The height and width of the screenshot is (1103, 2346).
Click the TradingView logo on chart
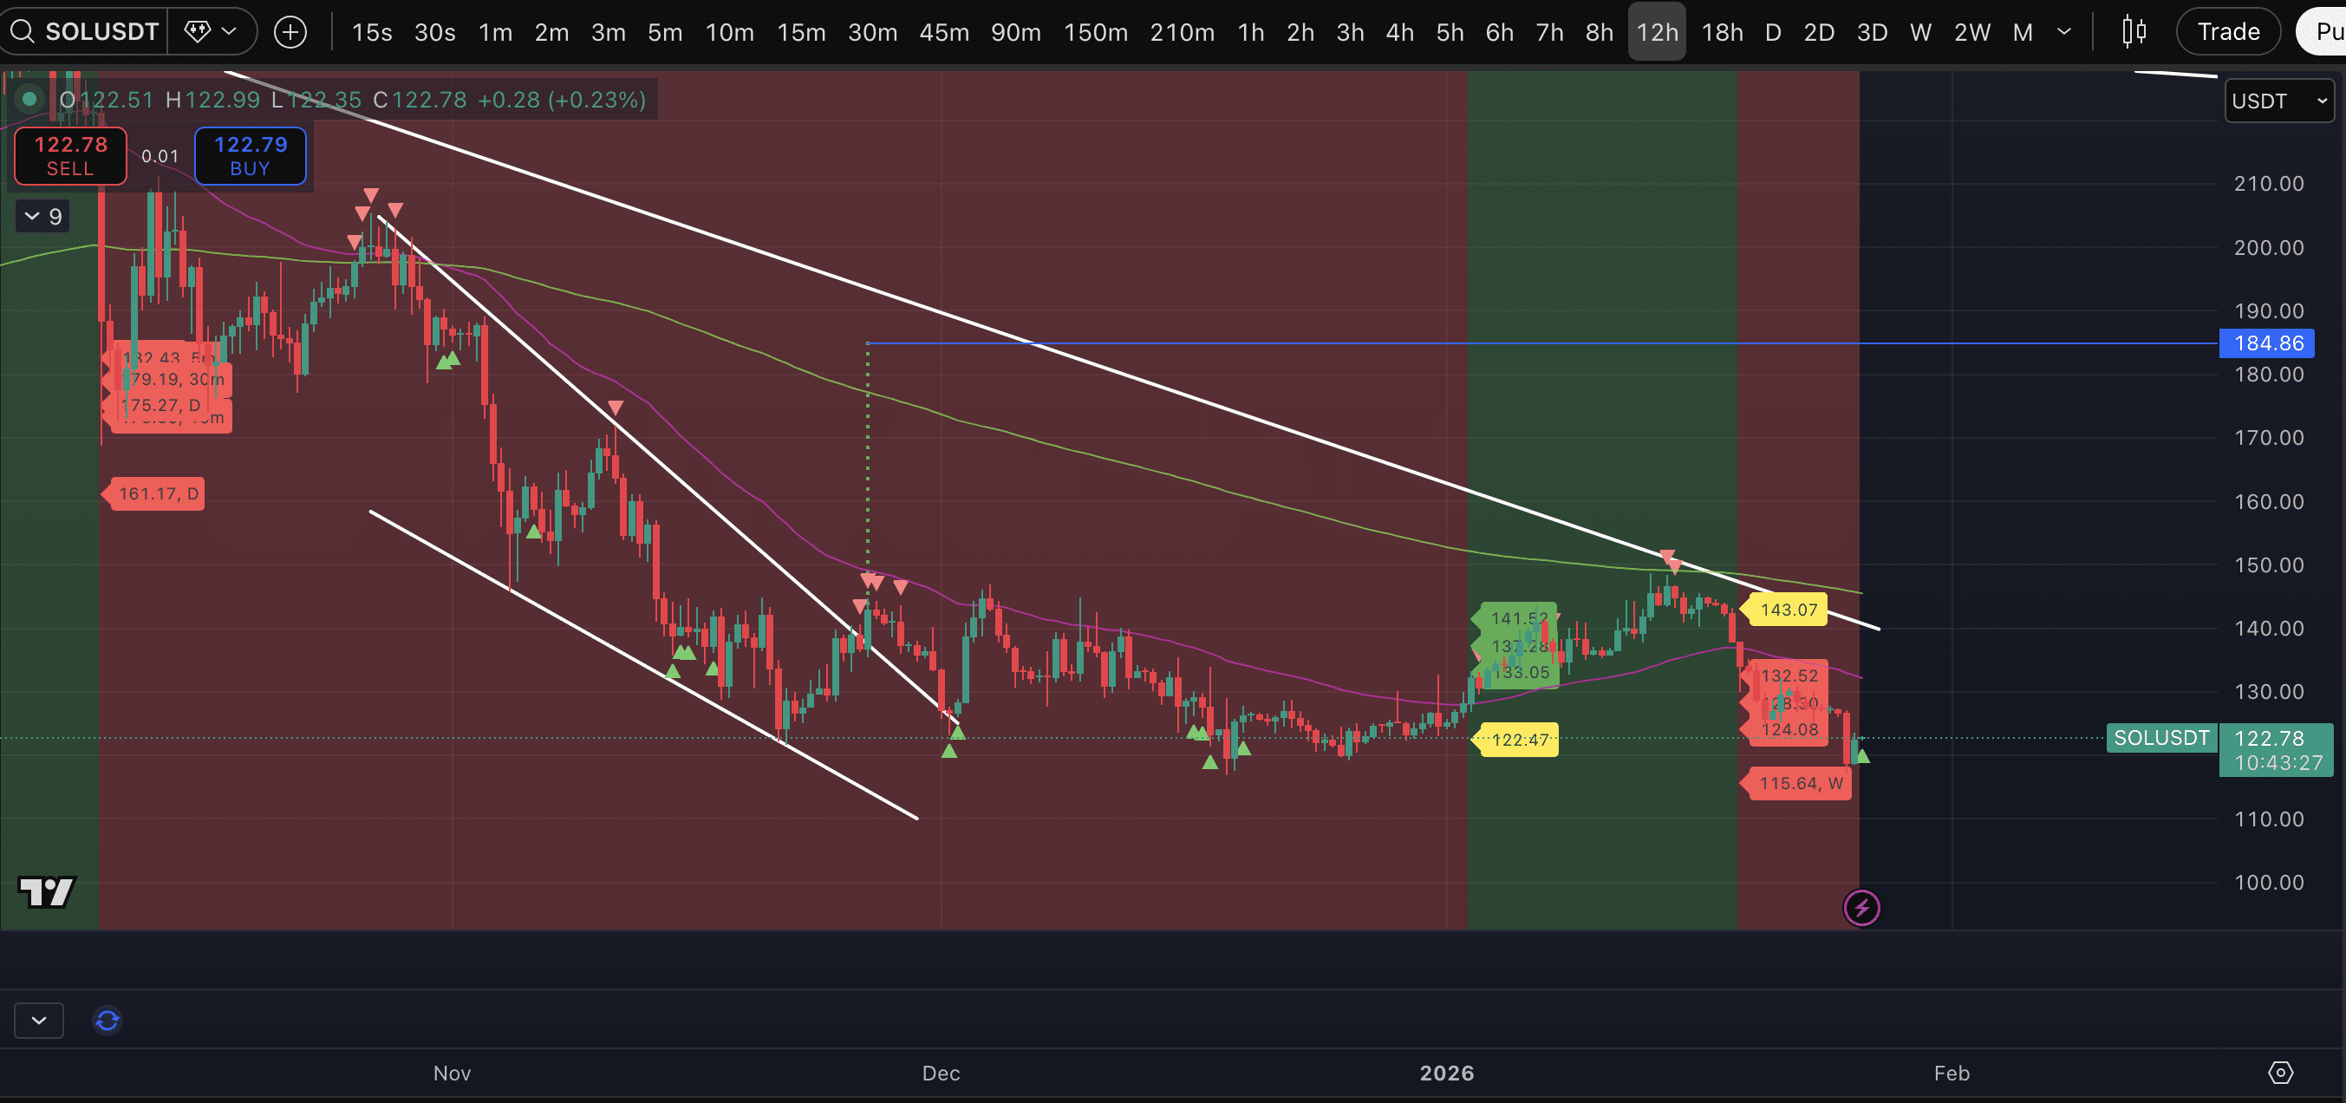coord(47,891)
